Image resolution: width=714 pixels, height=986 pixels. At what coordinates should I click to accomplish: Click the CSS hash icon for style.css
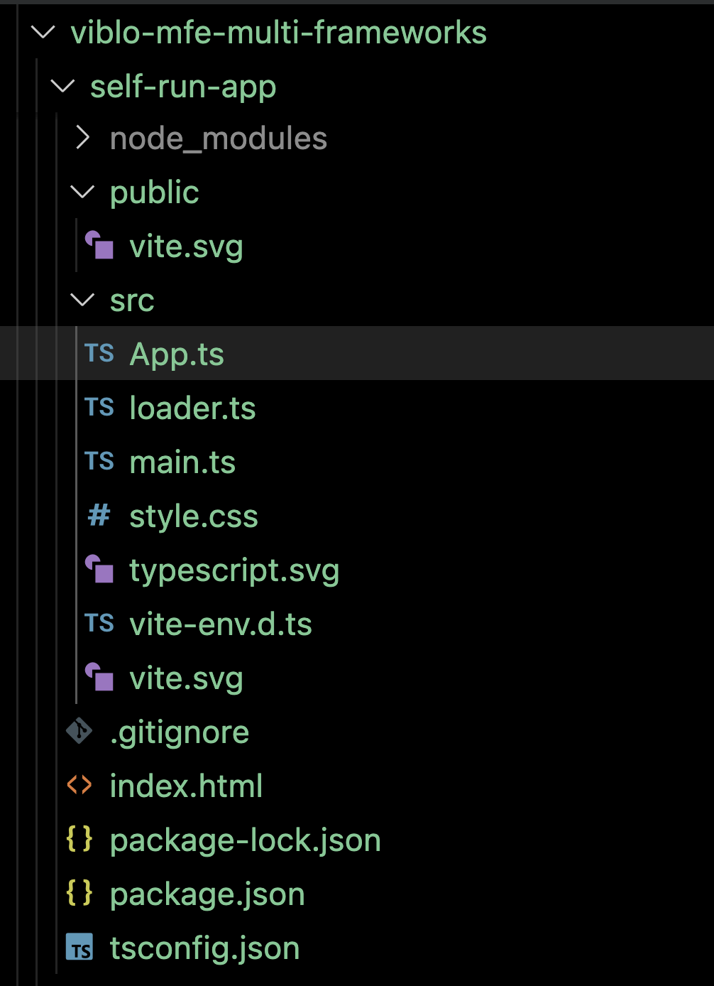pyautogui.click(x=99, y=516)
